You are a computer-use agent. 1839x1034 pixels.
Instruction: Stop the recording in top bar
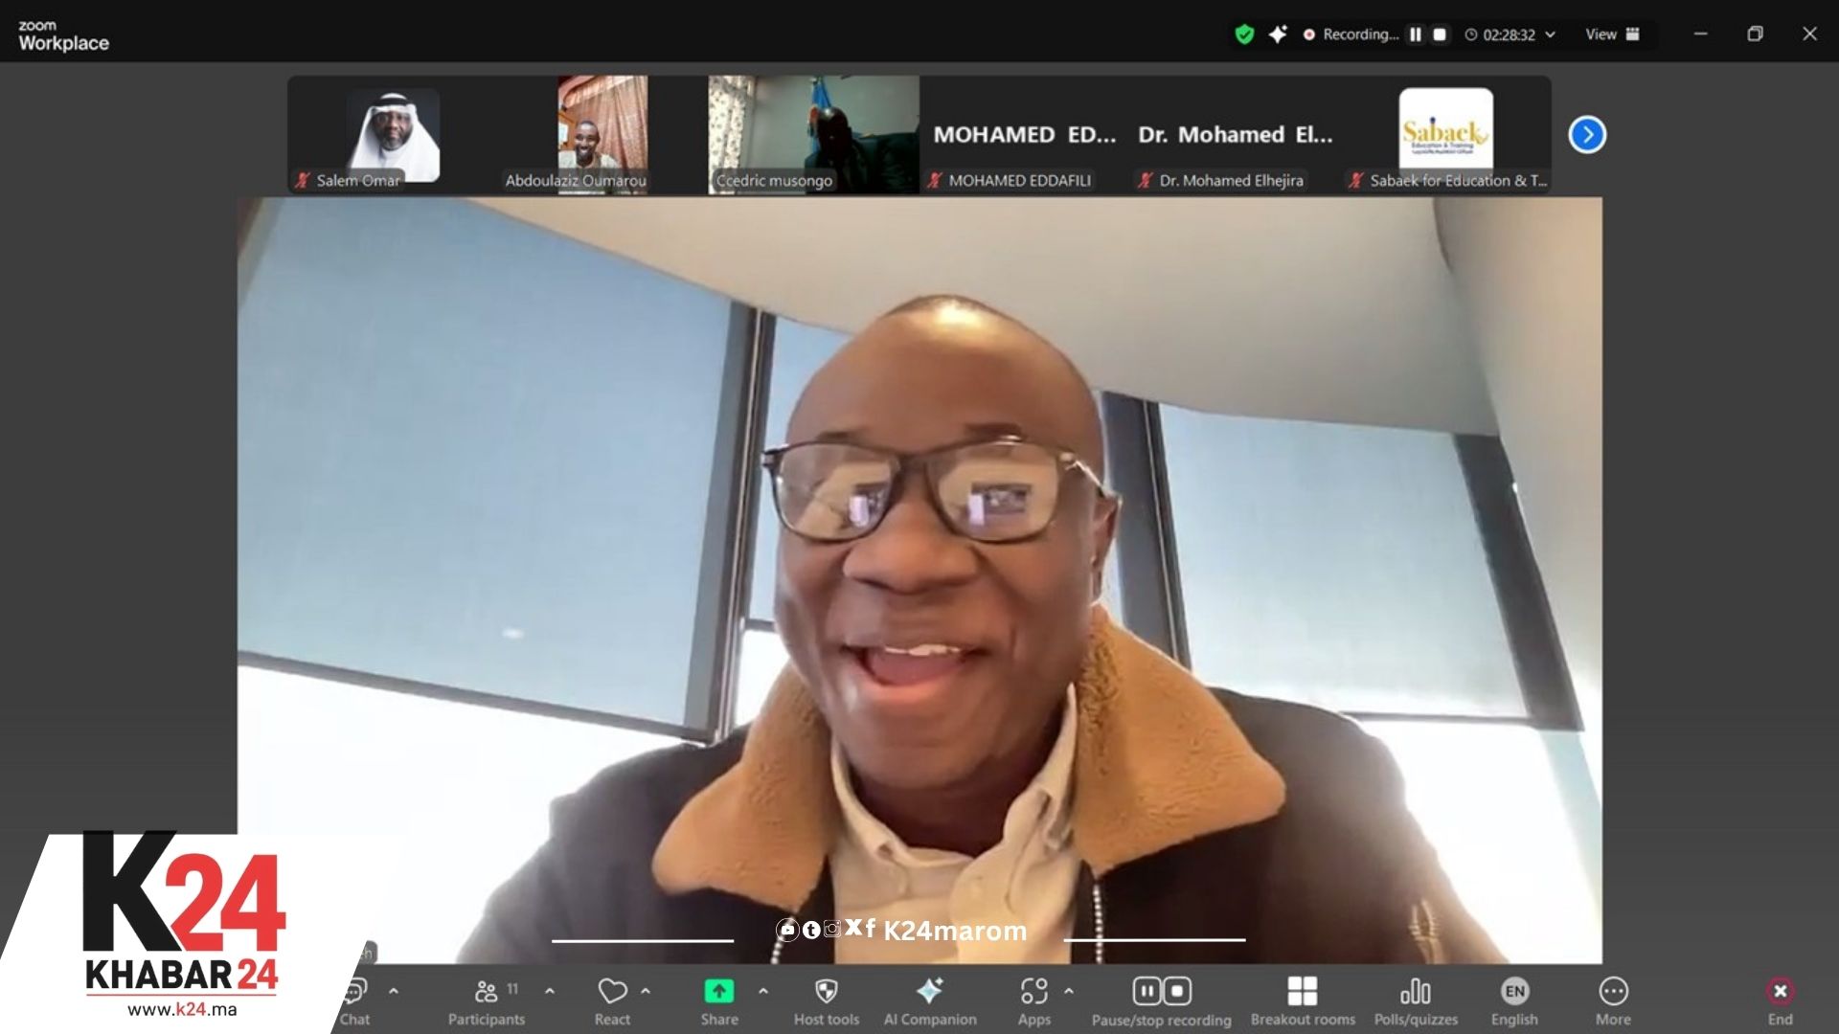click(1440, 34)
